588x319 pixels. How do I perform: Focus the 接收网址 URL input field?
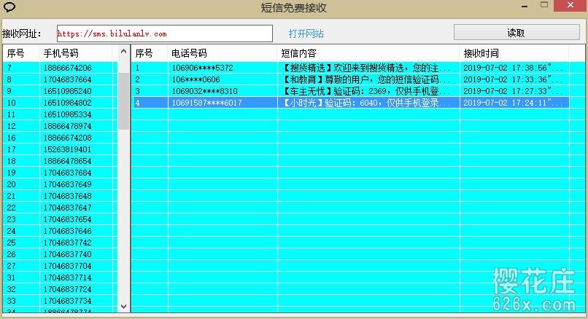point(165,34)
